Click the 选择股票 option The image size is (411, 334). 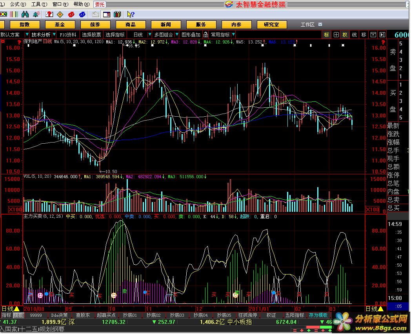tap(91, 34)
